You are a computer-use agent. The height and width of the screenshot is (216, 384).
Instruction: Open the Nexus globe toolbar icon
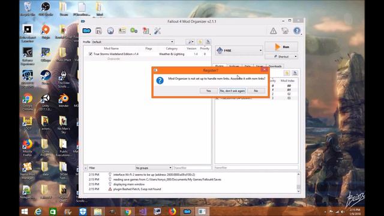[x=110, y=31]
